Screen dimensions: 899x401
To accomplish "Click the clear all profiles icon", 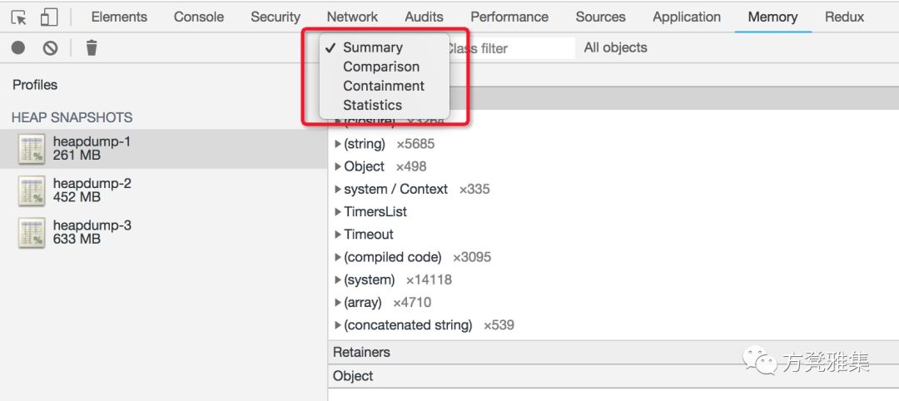I will tap(50, 48).
